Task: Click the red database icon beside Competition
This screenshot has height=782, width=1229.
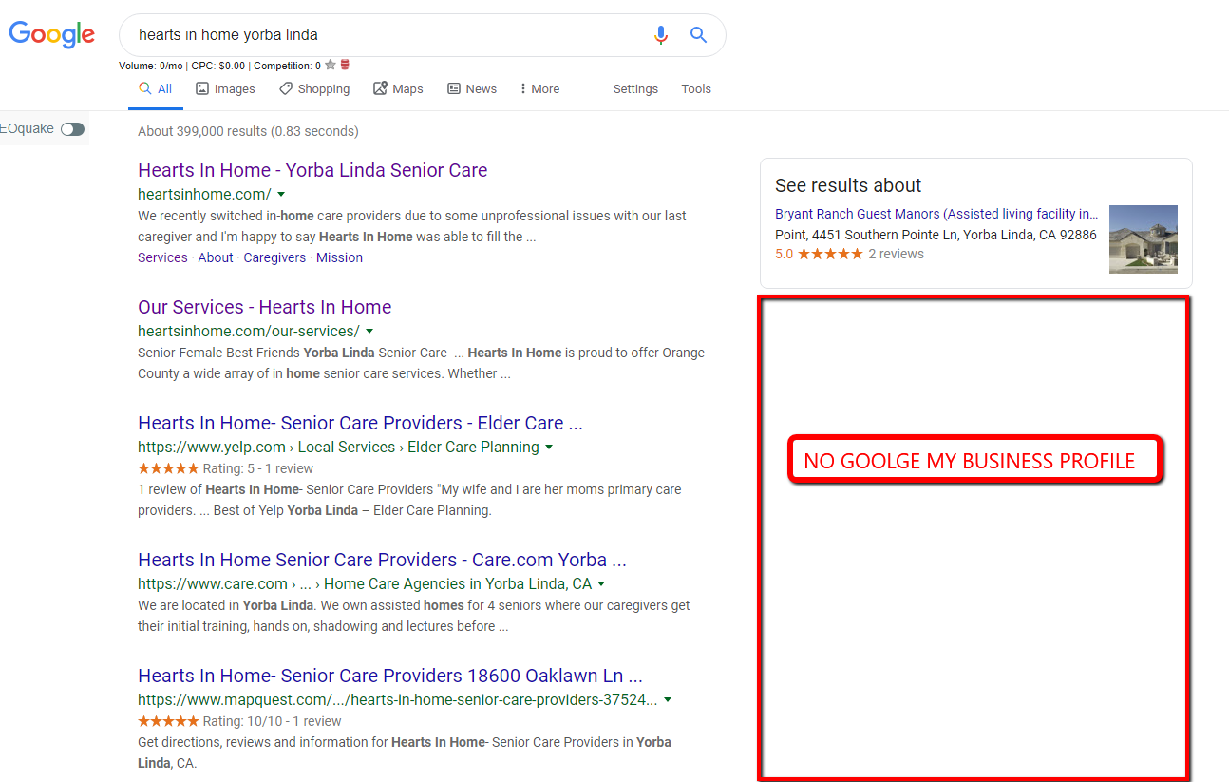Action: pos(345,66)
